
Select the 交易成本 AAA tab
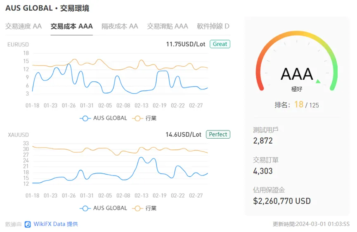pos(71,26)
